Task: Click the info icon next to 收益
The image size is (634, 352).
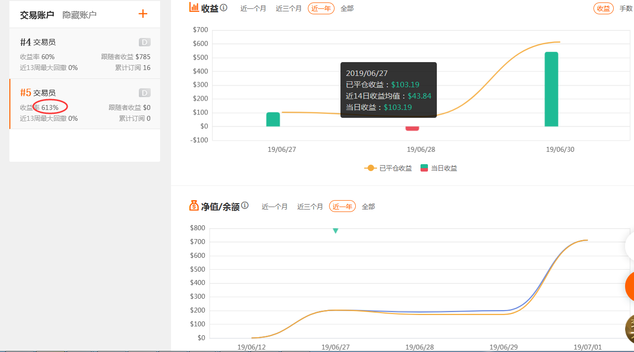Action: pyautogui.click(x=224, y=8)
